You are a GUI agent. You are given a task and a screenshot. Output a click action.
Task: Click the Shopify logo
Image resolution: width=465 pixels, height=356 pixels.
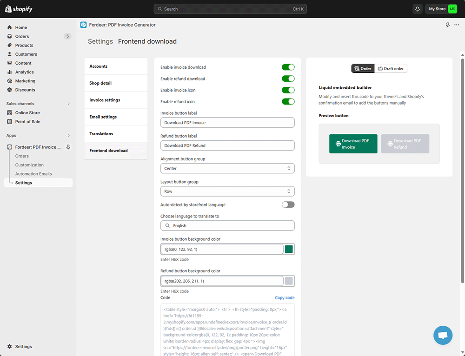(x=19, y=9)
